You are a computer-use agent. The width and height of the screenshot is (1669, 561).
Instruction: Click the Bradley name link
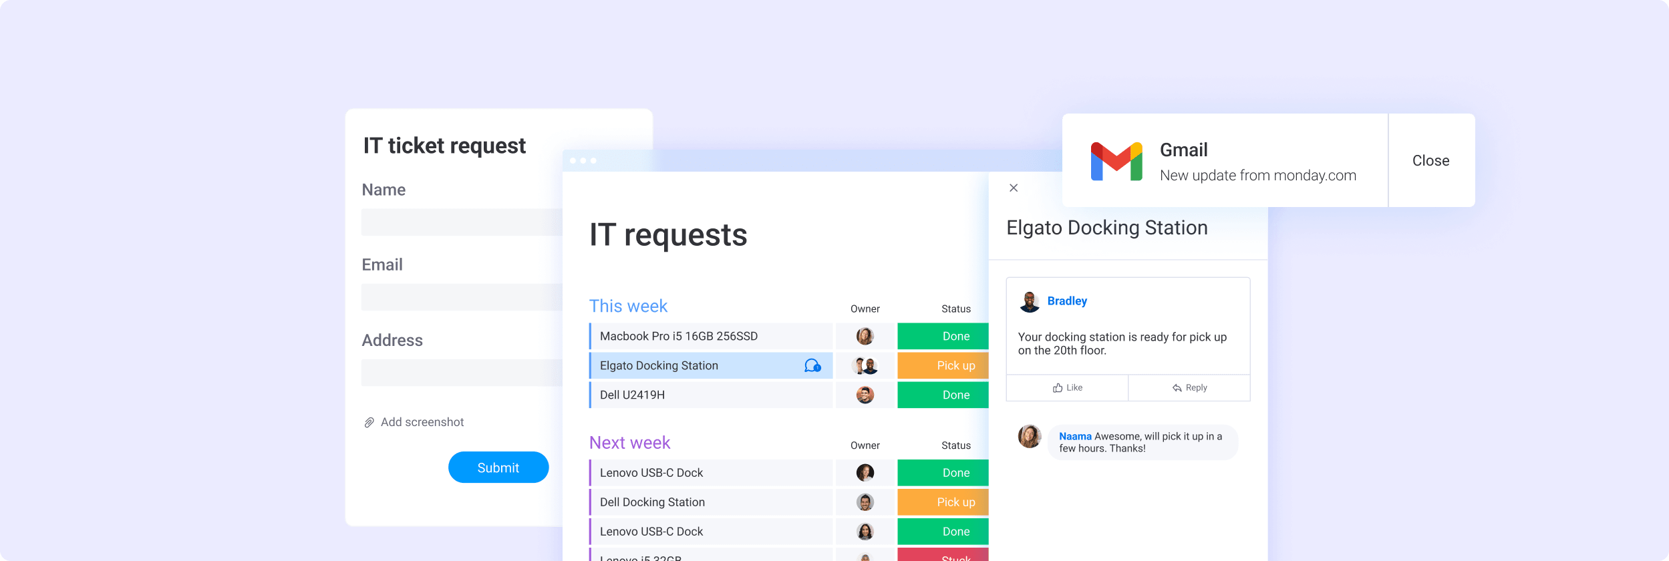pos(1067,301)
